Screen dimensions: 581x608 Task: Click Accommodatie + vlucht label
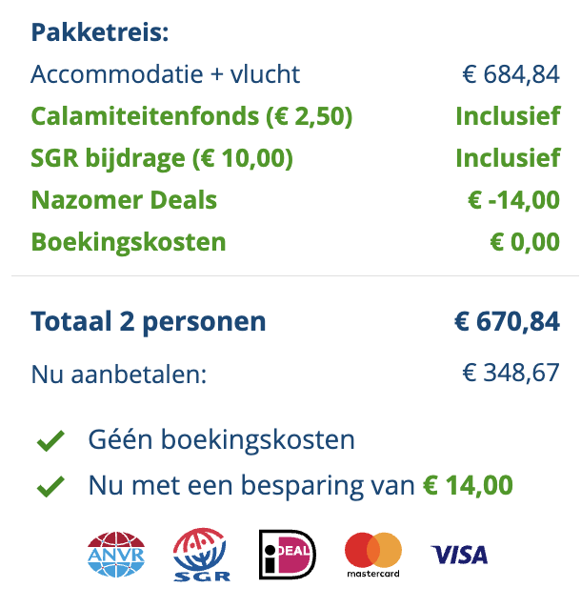[166, 74]
